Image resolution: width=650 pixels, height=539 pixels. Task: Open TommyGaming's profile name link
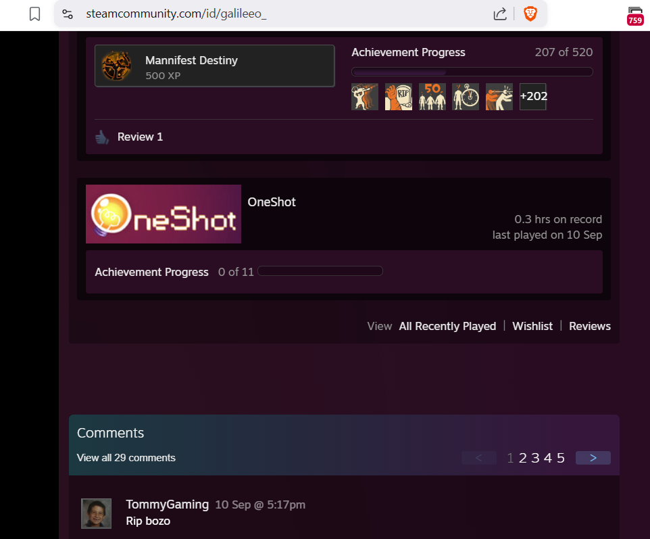pos(168,505)
